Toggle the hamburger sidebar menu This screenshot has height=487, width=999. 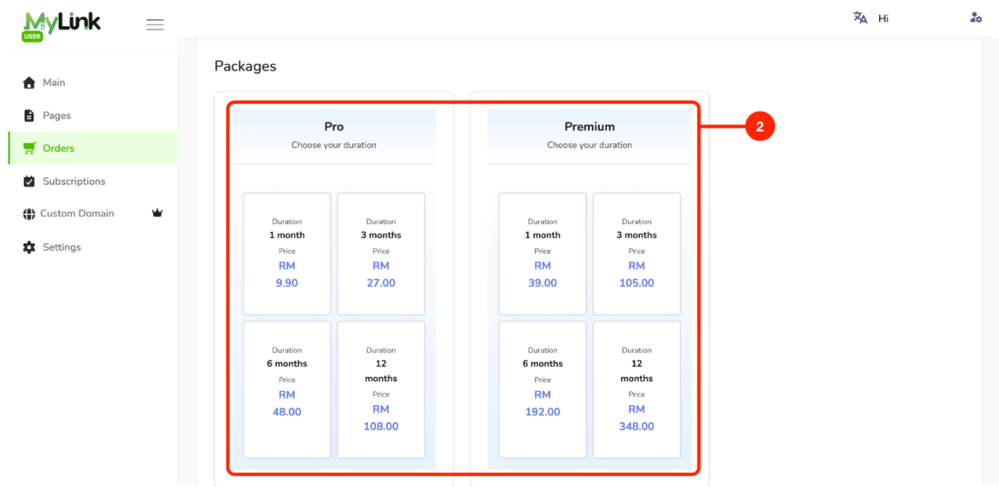coord(155,25)
